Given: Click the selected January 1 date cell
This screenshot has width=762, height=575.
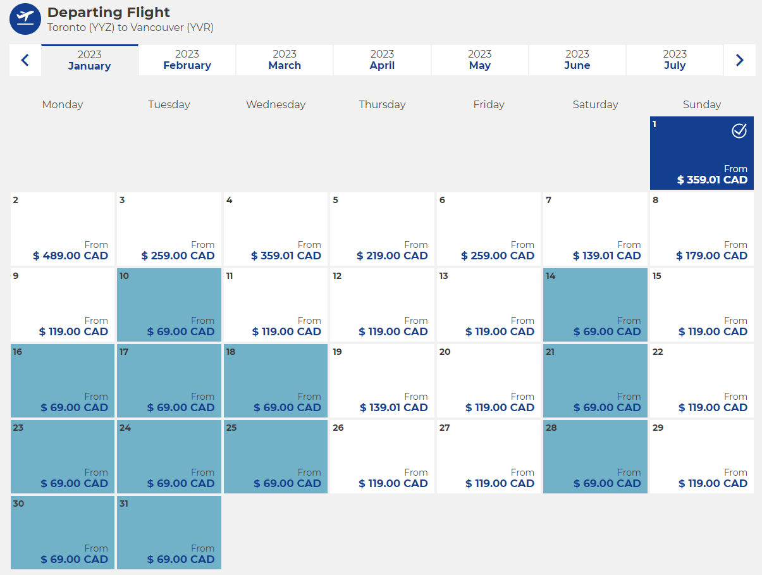Looking at the screenshot, I should (702, 153).
